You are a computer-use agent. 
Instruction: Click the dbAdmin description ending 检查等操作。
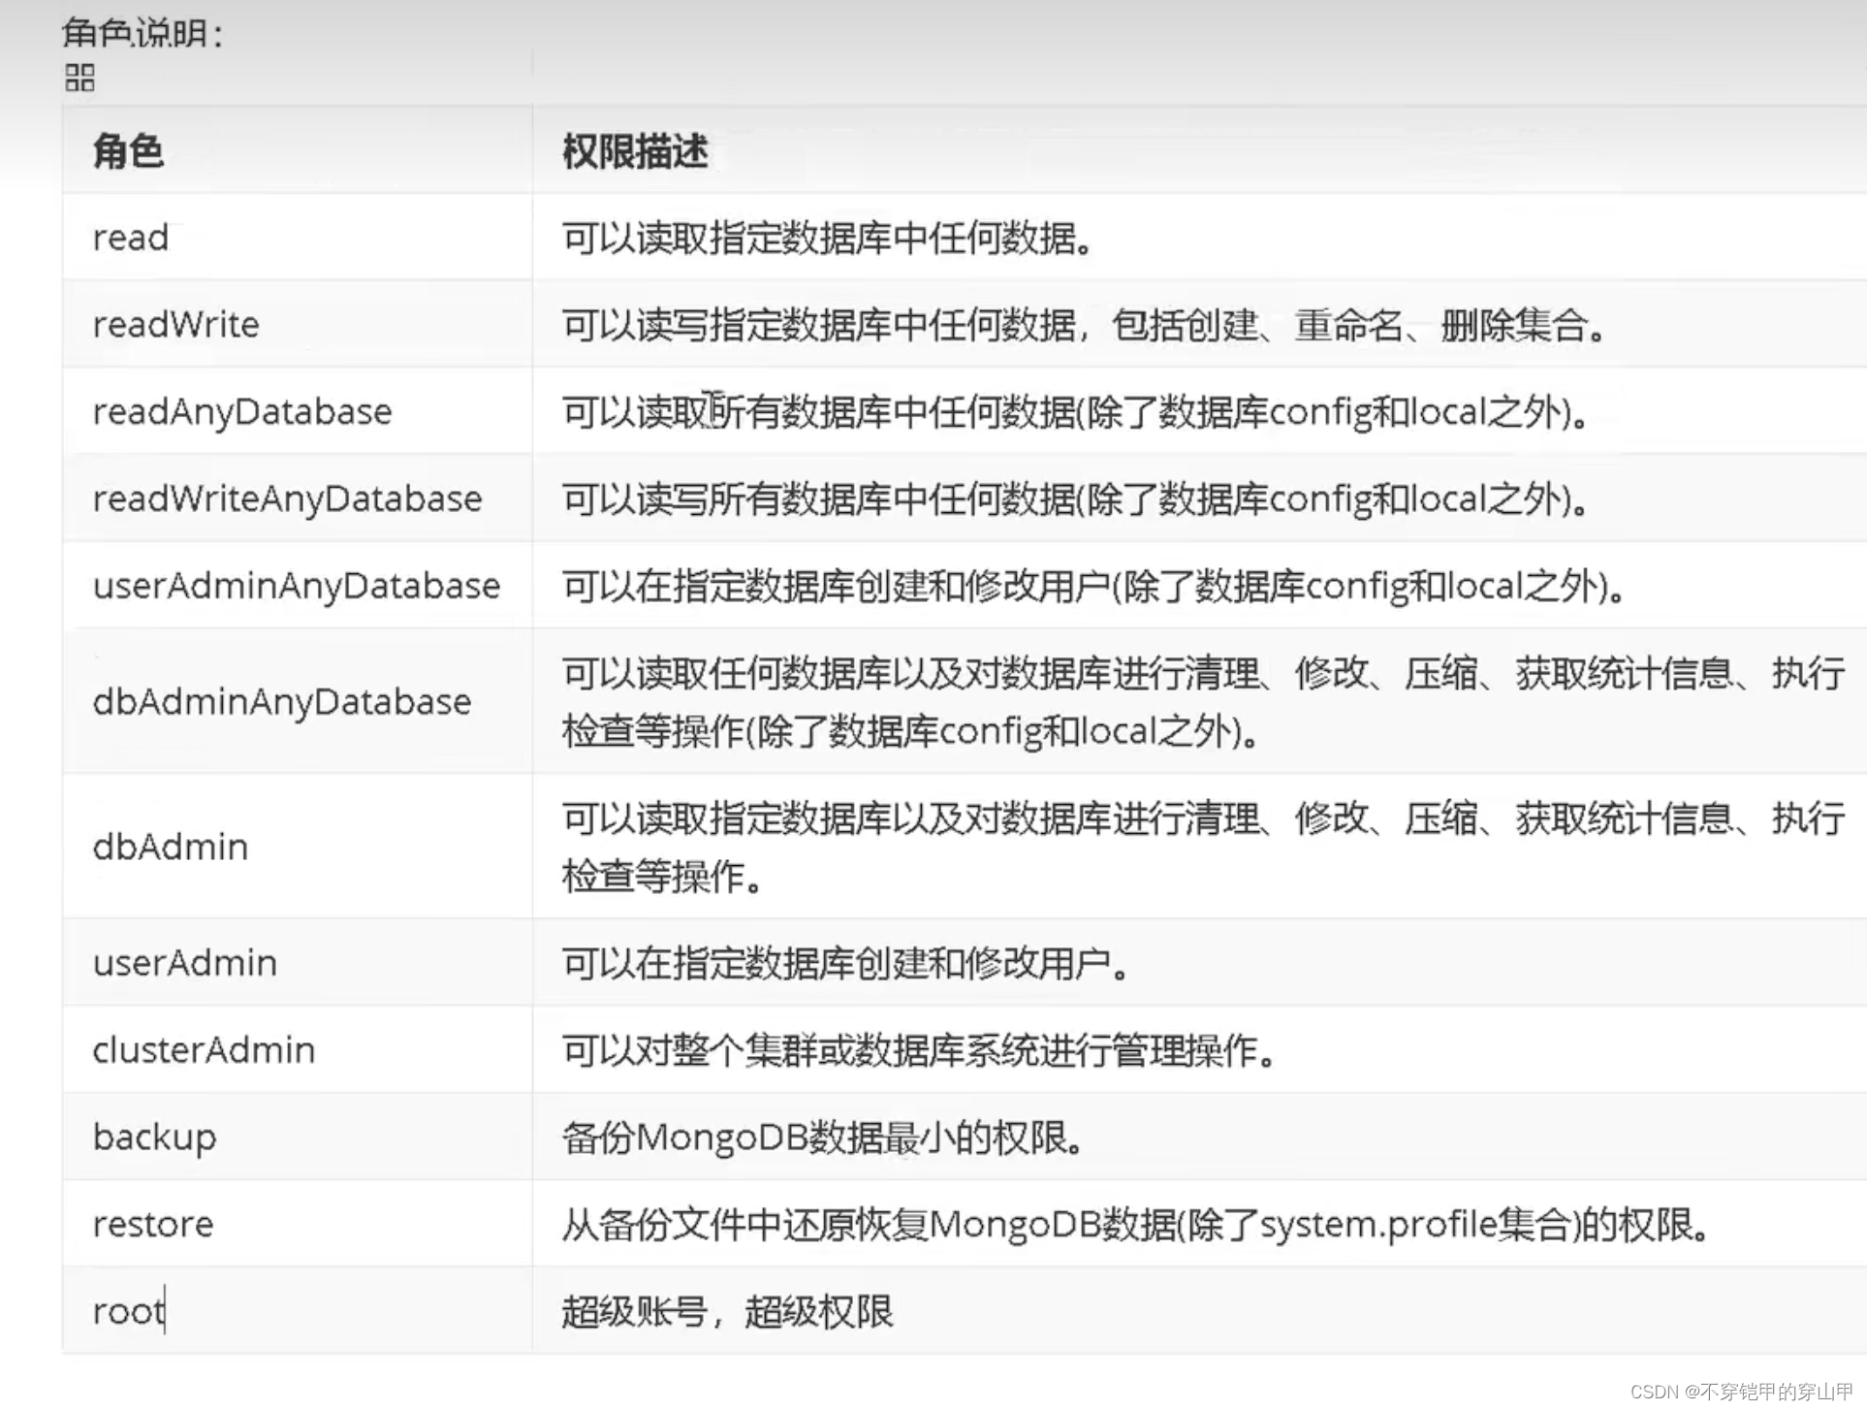tap(1203, 847)
